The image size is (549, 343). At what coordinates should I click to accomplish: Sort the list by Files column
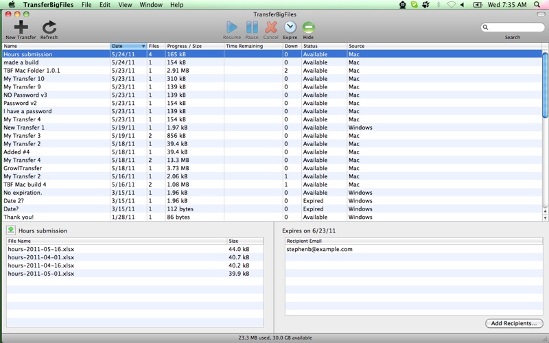coord(156,46)
